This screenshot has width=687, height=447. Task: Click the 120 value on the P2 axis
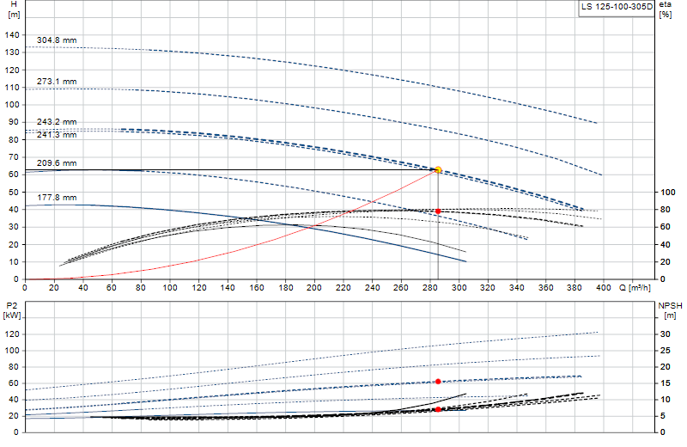12,334
